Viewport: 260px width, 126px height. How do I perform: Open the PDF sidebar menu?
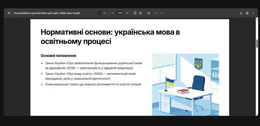pyautogui.click(x=9, y=13)
